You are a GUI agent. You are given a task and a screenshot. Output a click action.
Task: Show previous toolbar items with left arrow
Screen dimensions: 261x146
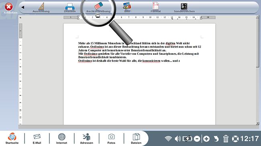pos(23,7)
